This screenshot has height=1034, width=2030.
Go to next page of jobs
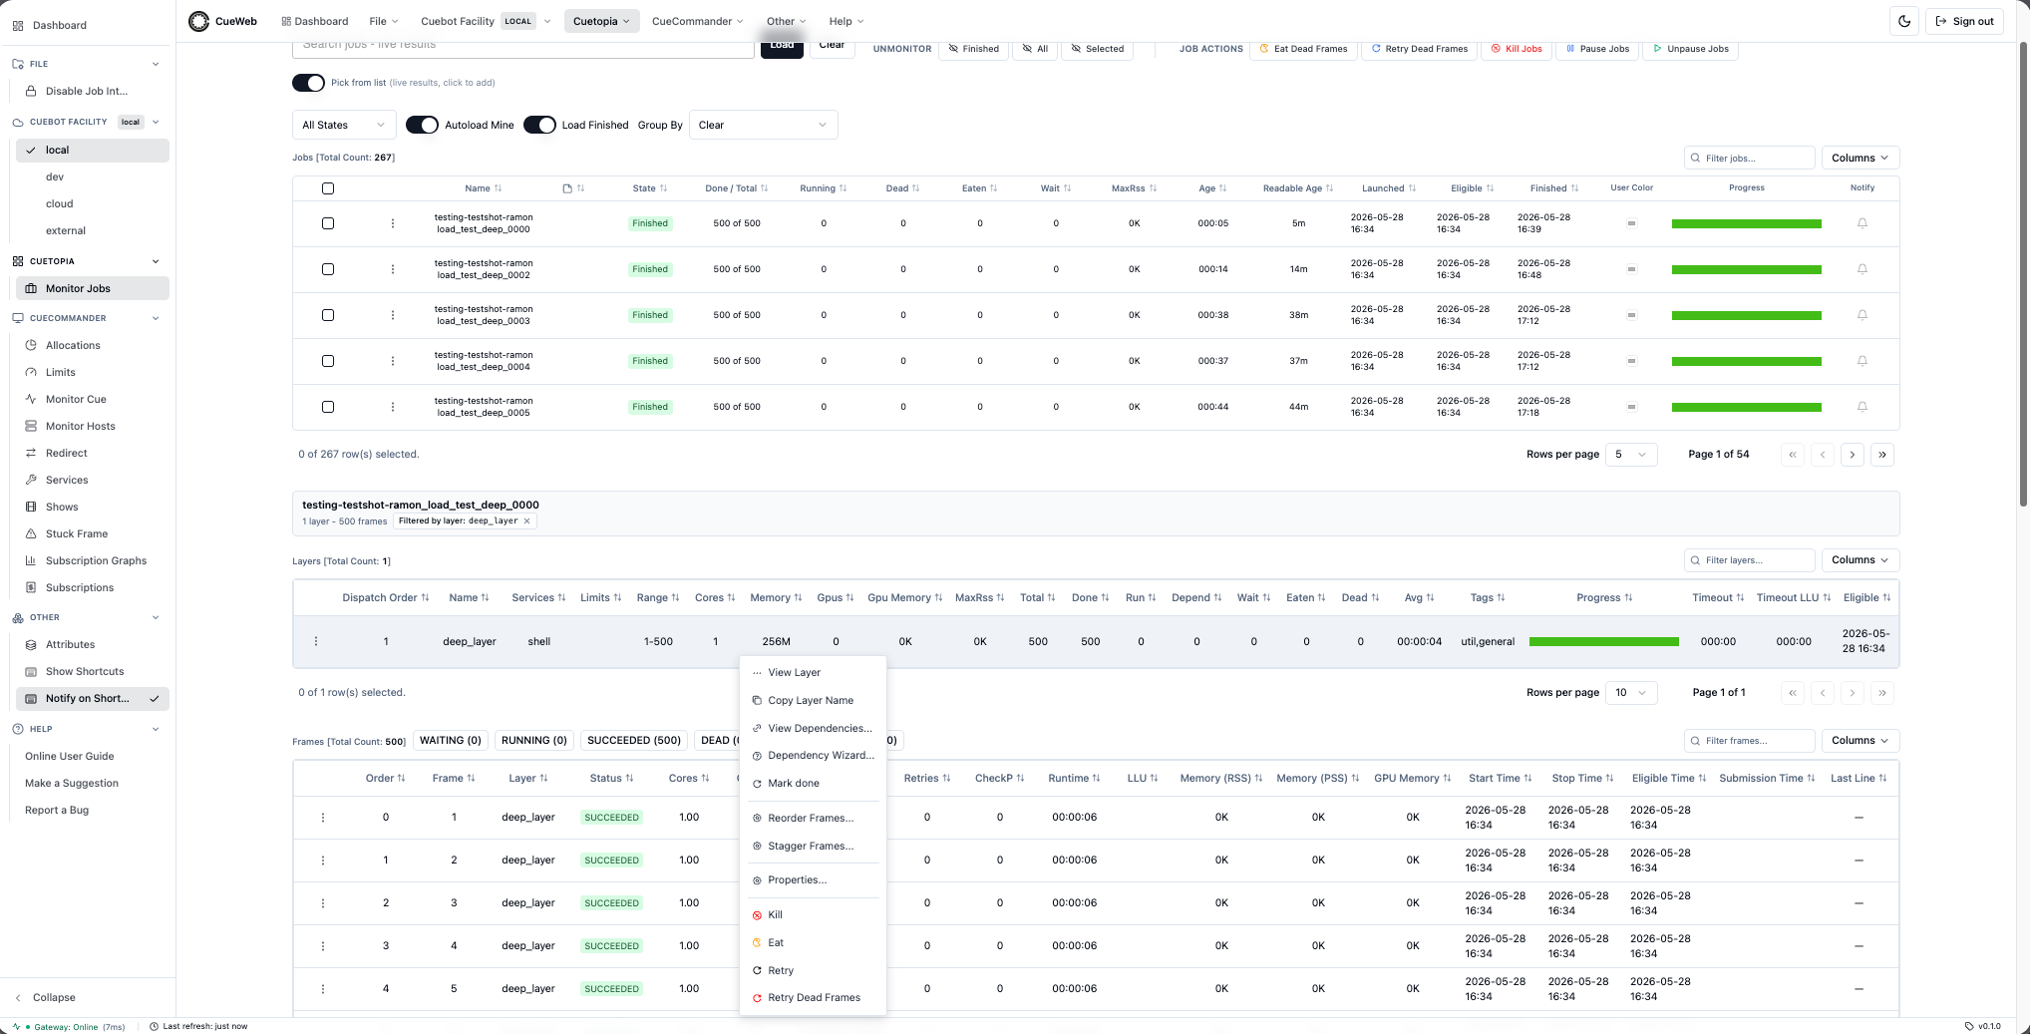pyautogui.click(x=1853, y=455)
